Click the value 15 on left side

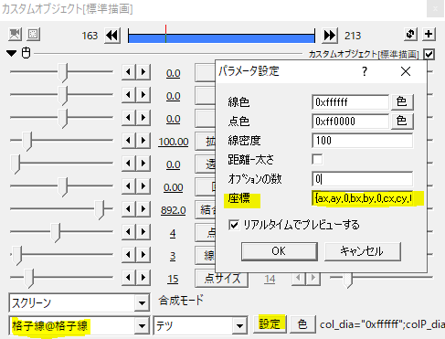tap(173, 279)
